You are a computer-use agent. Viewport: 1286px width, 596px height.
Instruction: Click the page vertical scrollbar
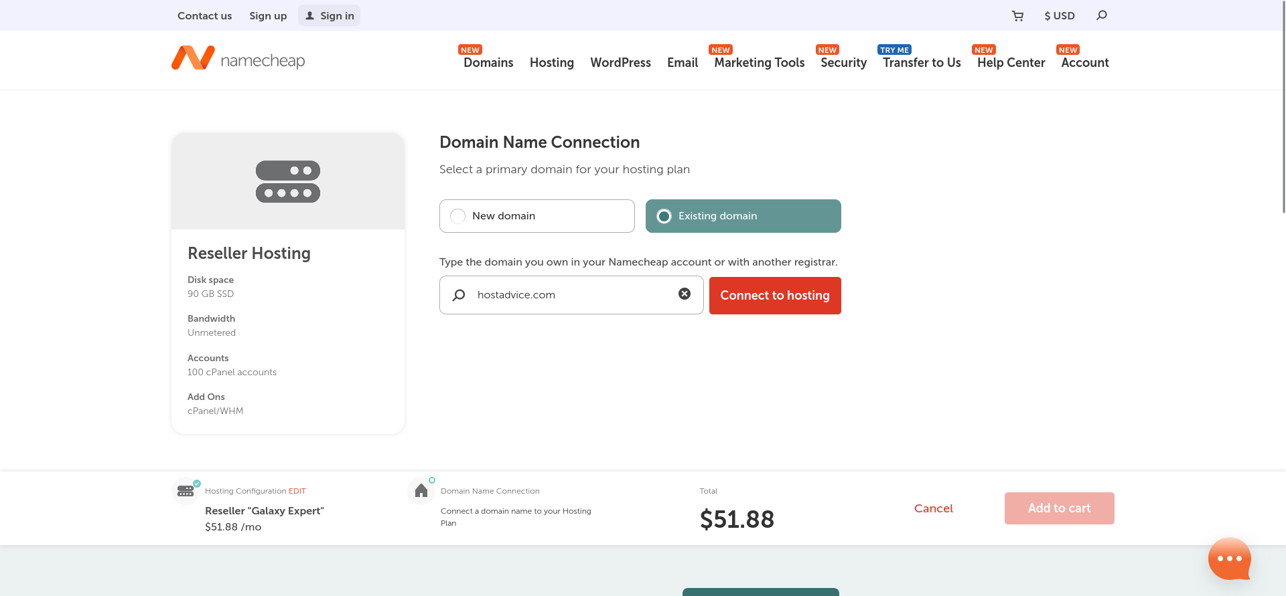pos(1283,107)
